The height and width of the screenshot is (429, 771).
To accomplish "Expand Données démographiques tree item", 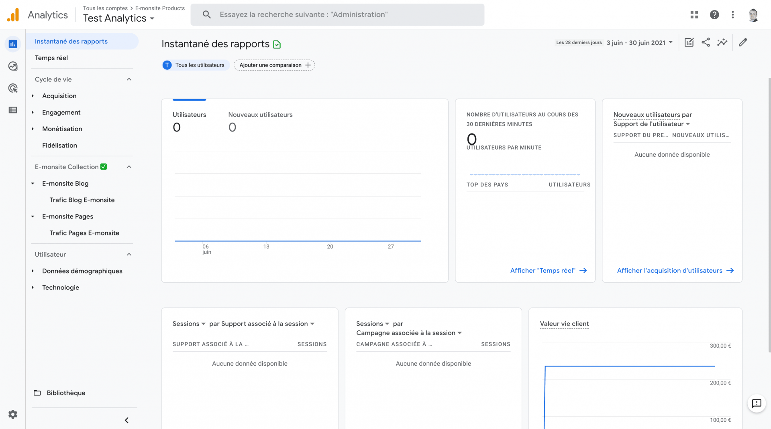I will pyautogui.click(x=33, y=271).
